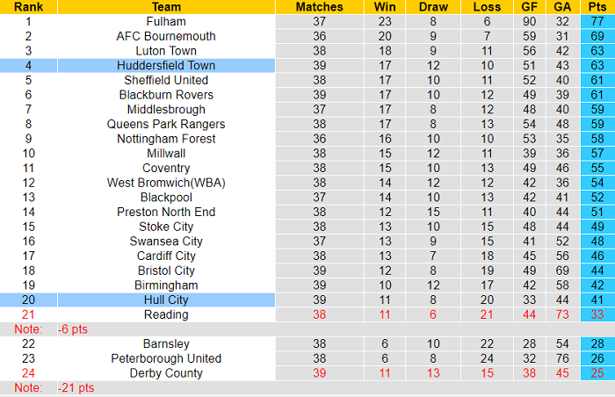Click the GF column header

(x=529, y=6)
